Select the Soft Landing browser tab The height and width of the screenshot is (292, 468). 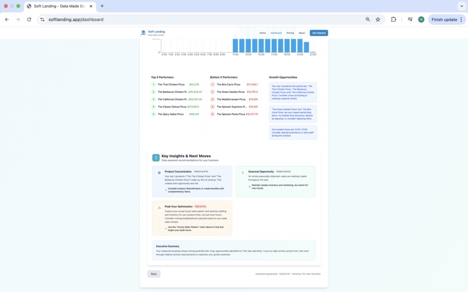(60, 6)
